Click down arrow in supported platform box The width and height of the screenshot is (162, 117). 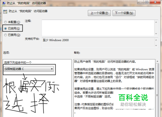click(x=156, y=46)
